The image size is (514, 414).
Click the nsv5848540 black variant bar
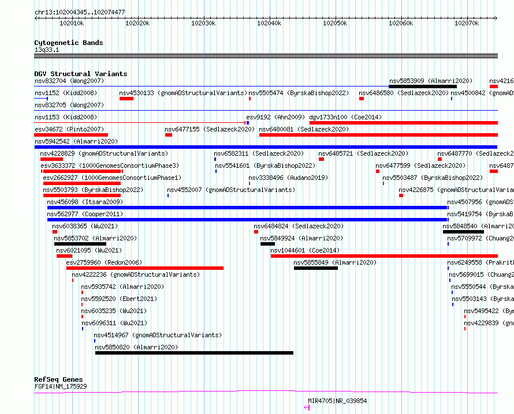coord(463,232)
